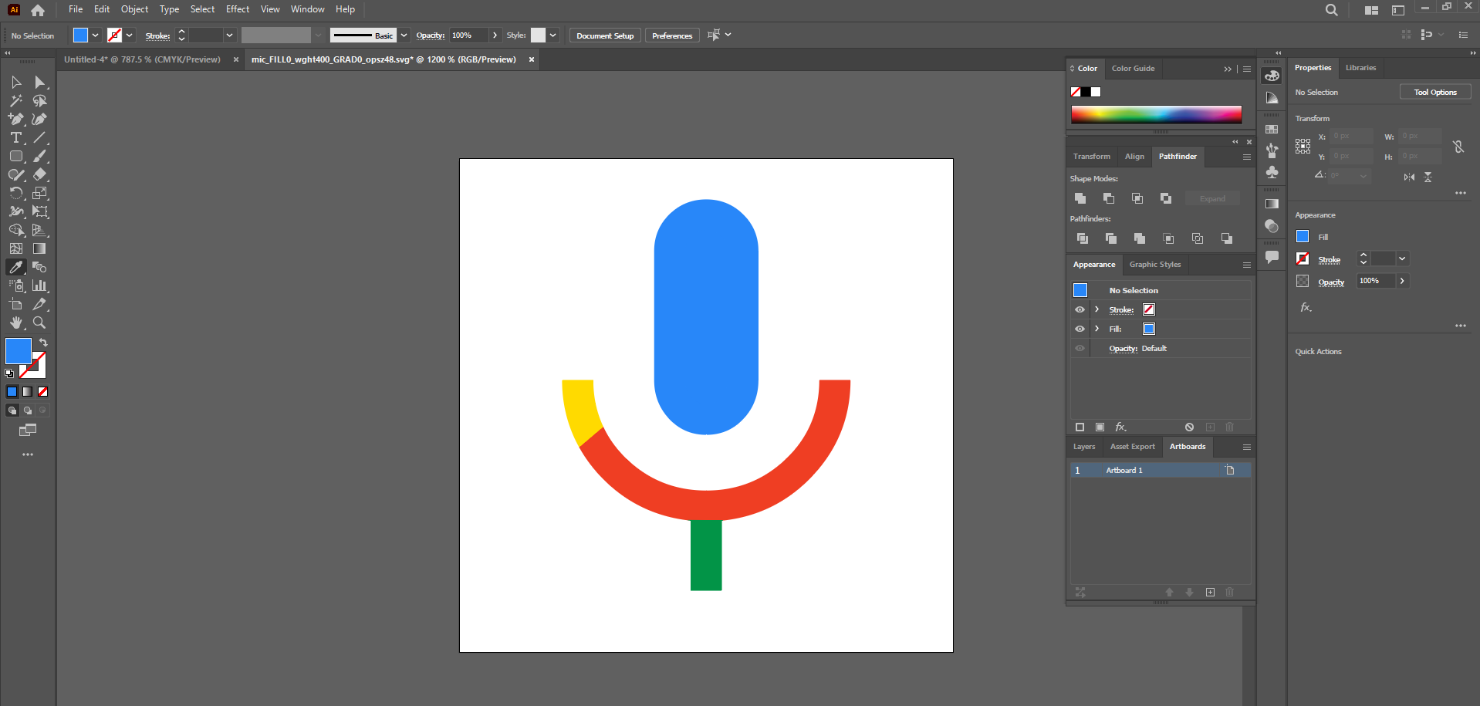Create new artboard icon in Artboards panel
The image size is (1480, 706).
point(1210,592)
